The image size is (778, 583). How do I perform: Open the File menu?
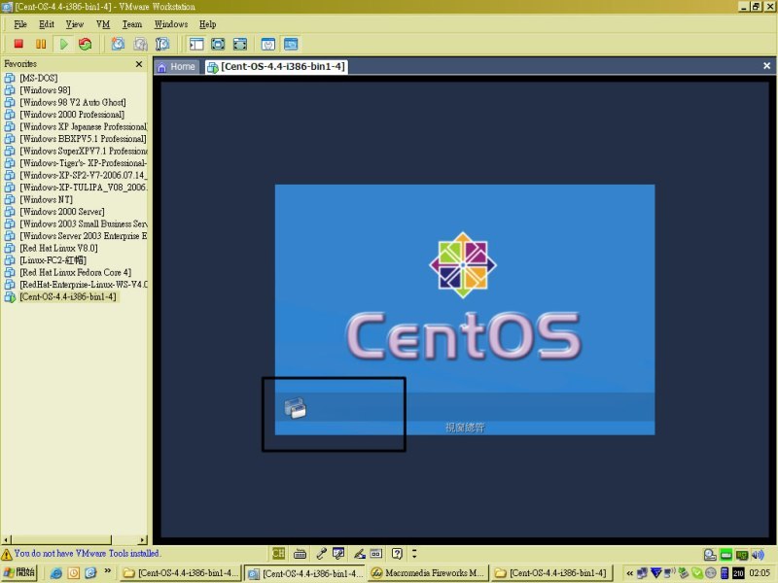tap(20, 24)
